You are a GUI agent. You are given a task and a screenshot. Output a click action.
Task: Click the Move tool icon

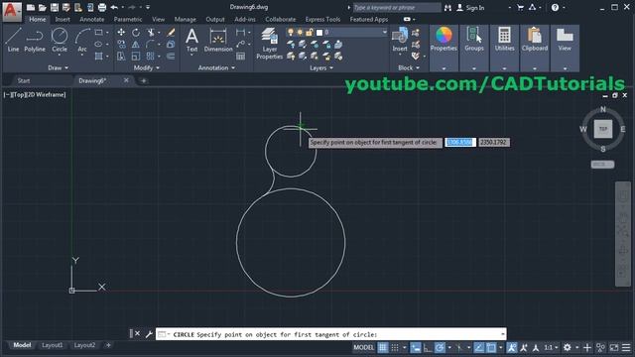coord(121,33)
